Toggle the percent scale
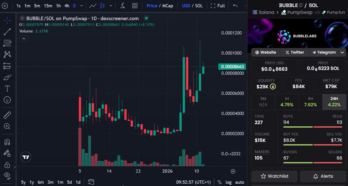 point(220,182)
